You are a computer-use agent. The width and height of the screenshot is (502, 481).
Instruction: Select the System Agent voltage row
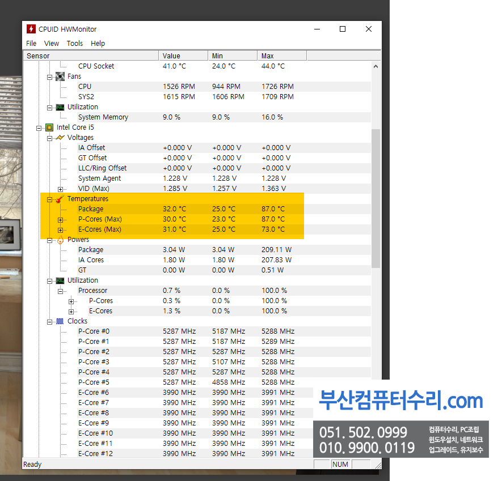[224, 178]
